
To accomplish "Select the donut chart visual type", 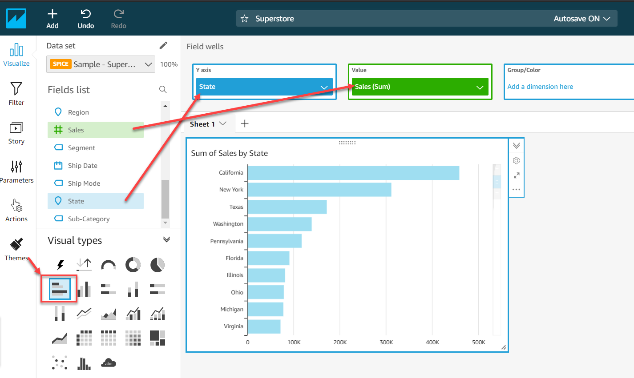I will (133, 264).
